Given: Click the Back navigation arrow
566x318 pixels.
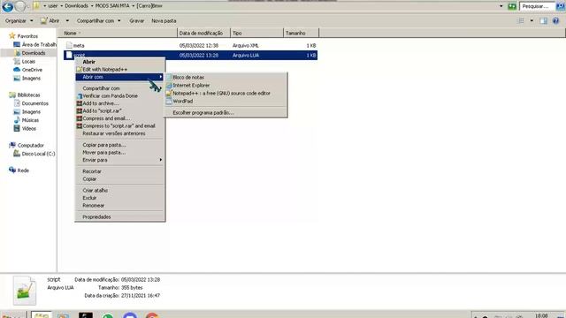Looking at the screenshot, I should coord(8,6).
